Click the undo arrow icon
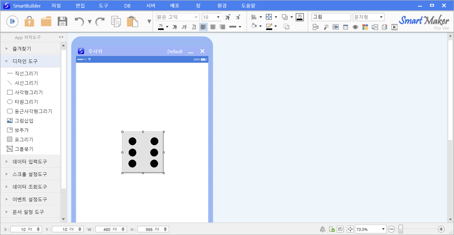The height and width of the screenshot is (235, 454). point(79,21)
